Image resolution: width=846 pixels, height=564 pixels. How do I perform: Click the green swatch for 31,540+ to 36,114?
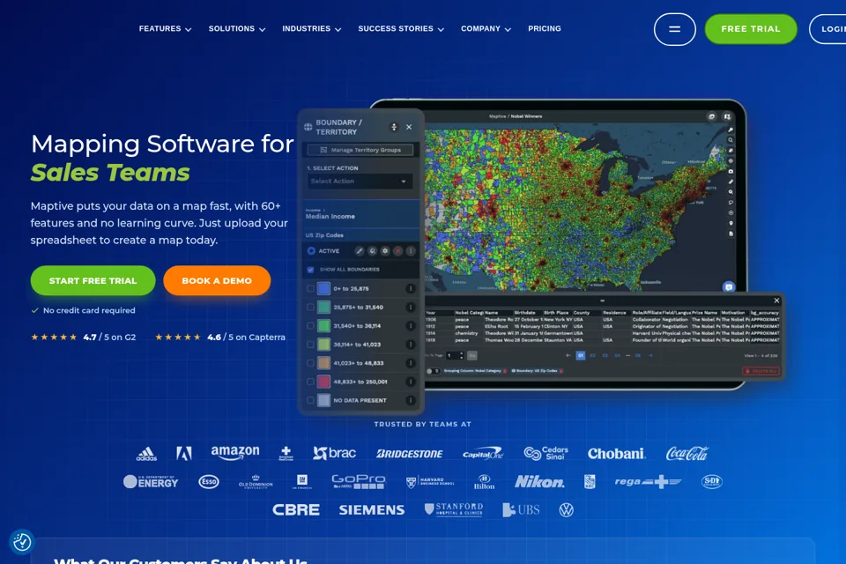pos(323,326)
